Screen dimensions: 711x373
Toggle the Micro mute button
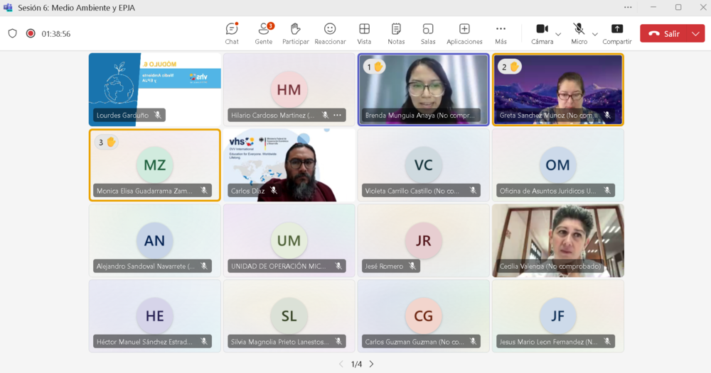point(579,30)
